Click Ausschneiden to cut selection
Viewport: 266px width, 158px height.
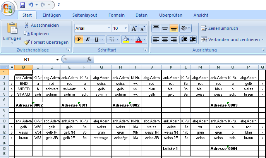coord(41,25)
